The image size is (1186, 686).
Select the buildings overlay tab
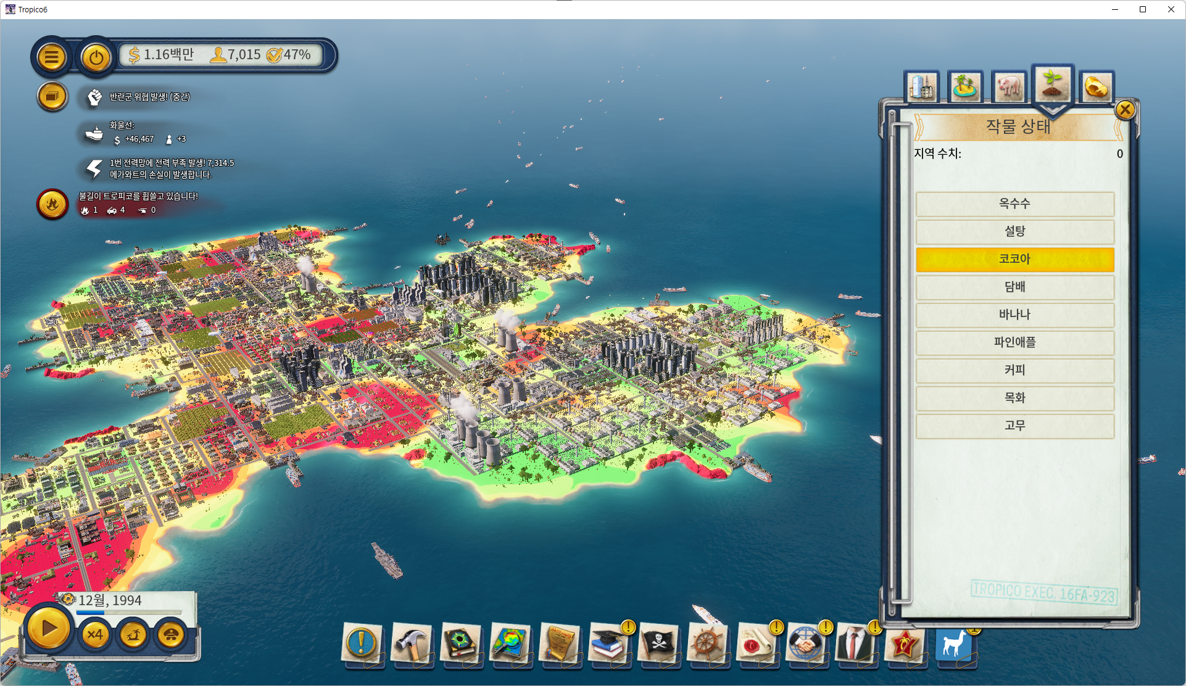pyautogui.click(x=922, y=87)
